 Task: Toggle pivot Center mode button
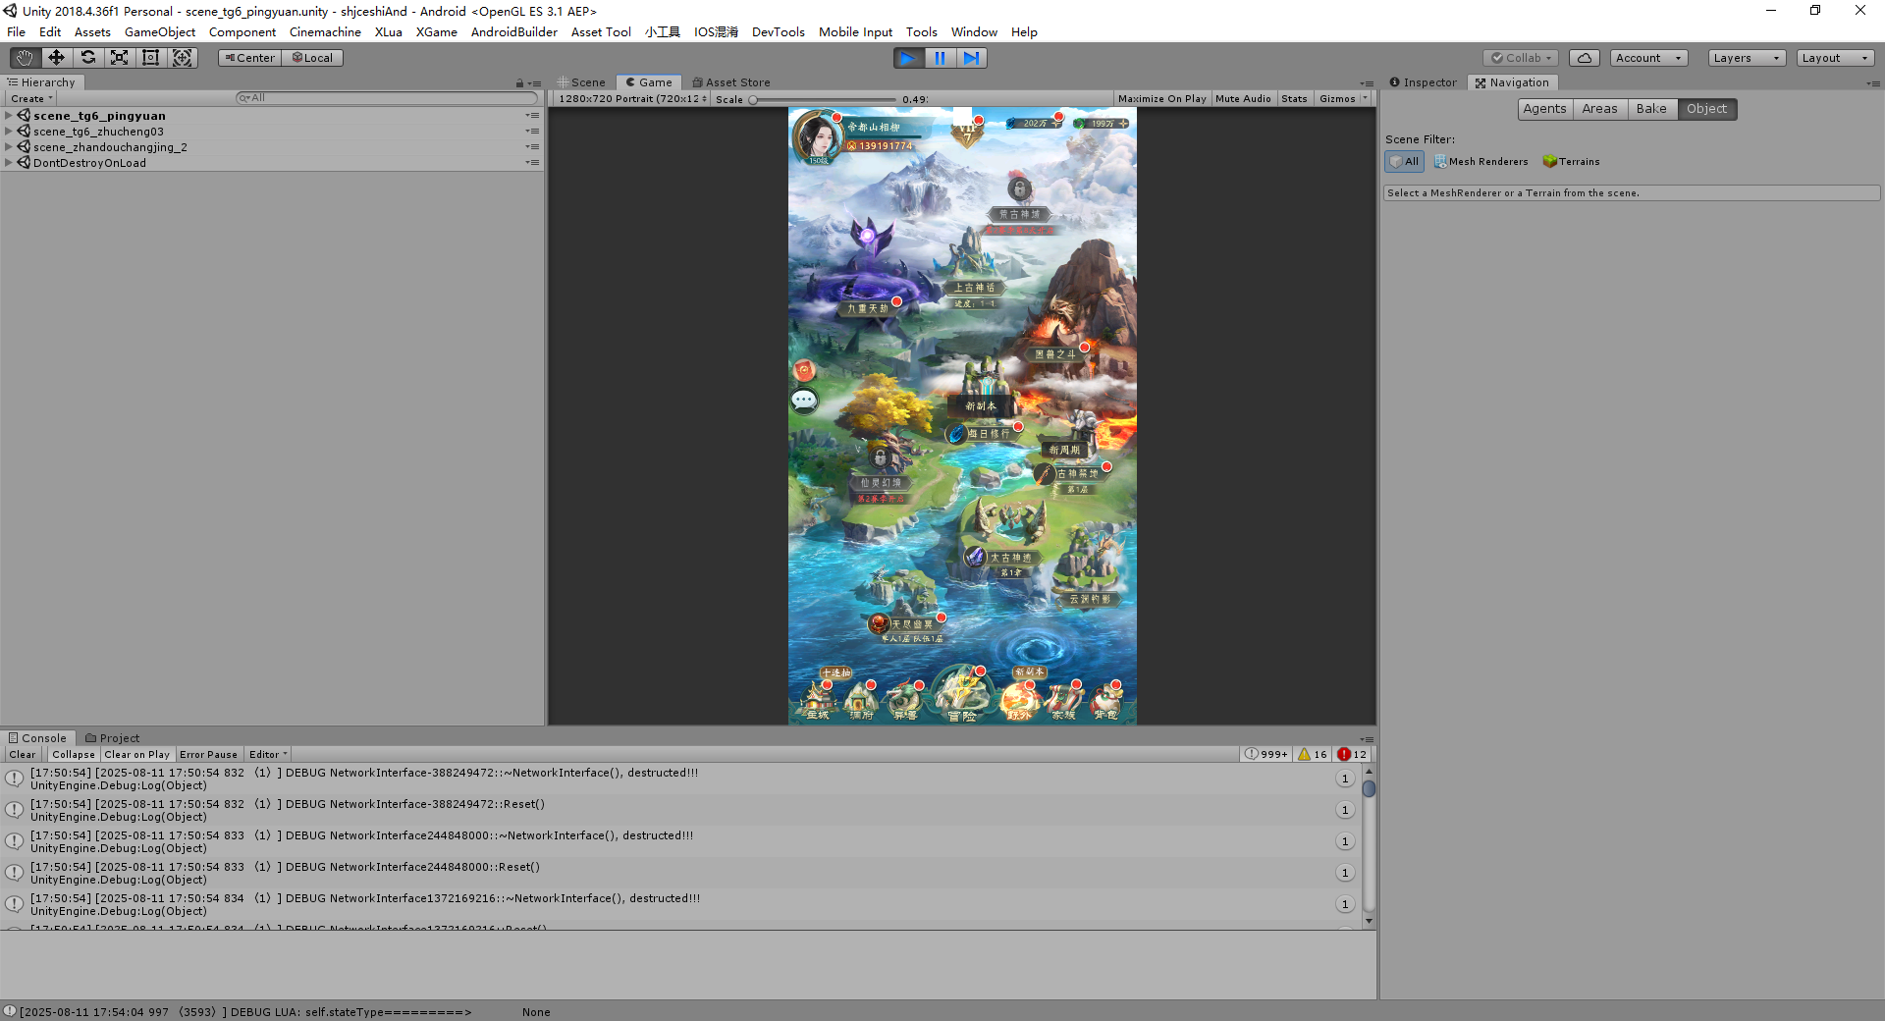coord(249,58)
